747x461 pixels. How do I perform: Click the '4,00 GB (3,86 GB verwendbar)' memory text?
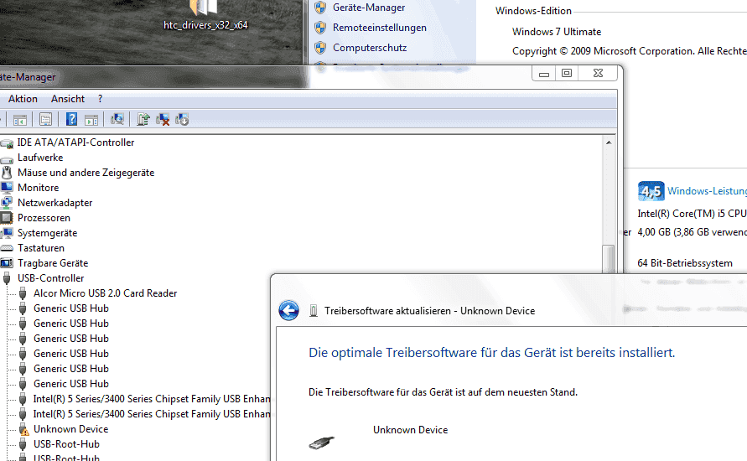[x=693, y=232]
